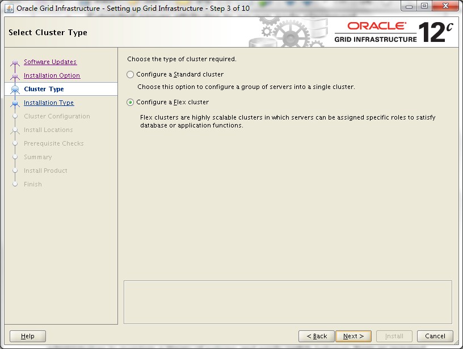463x349 pixels.
Task: Click the Installation Type step marker icon
Action: [x=15, y=103]
